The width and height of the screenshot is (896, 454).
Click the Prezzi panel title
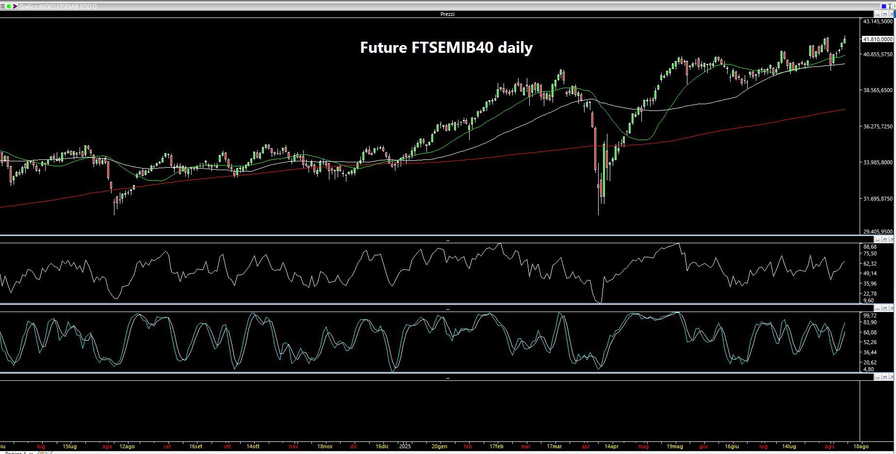pyautogui.click(x=447, y=15)
